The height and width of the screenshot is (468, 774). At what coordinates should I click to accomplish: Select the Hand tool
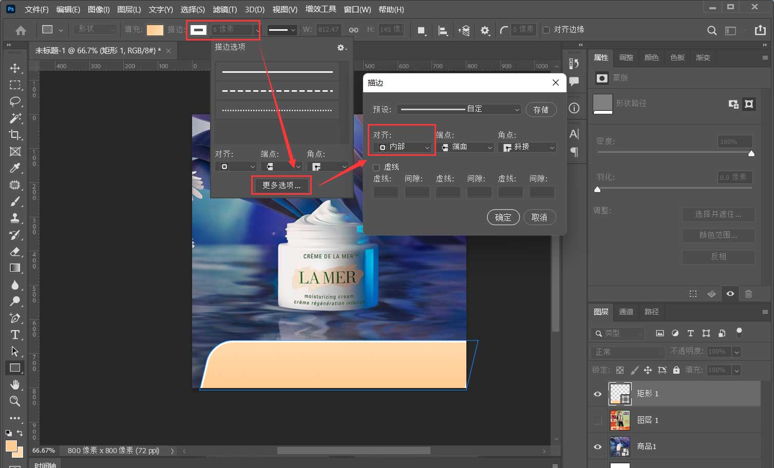point(15,384)
